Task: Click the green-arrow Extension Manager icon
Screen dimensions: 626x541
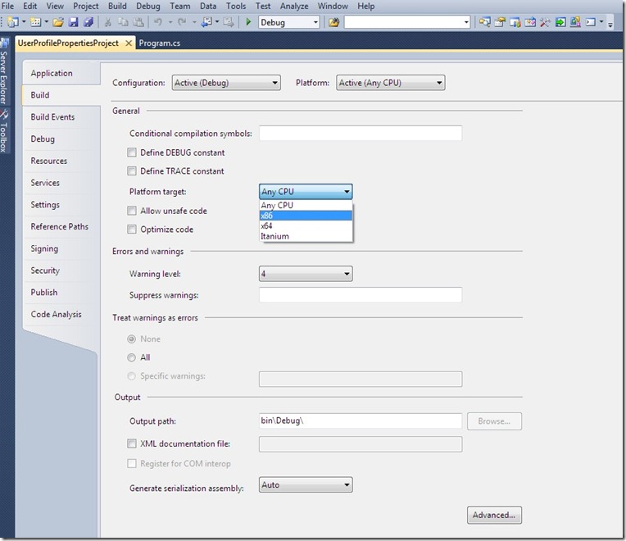Action: tap(560, 22)
